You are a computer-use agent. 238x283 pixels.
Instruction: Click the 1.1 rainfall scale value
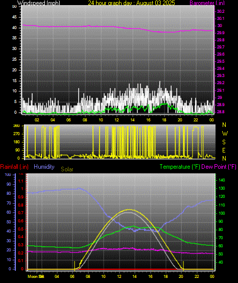[x=21, y=181]
